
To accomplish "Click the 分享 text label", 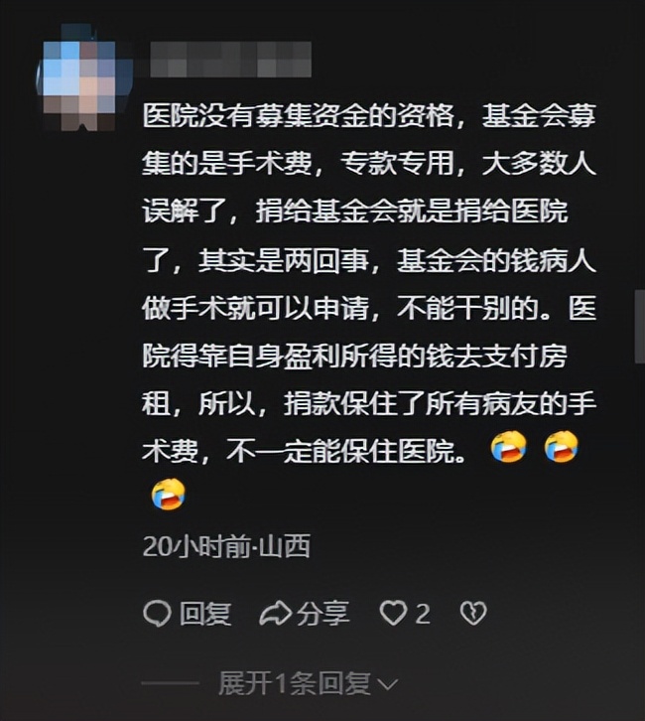I will (x=322, y=614).
